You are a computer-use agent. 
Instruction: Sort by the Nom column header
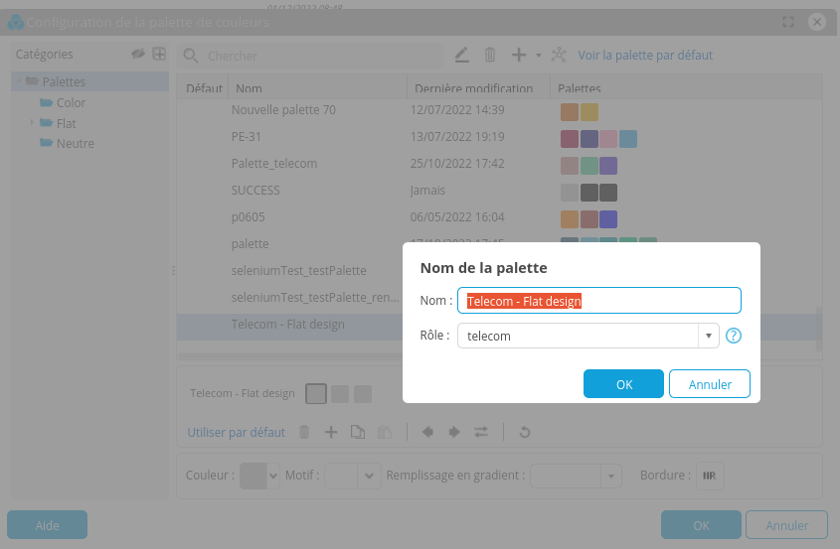[x=318, y=88]
